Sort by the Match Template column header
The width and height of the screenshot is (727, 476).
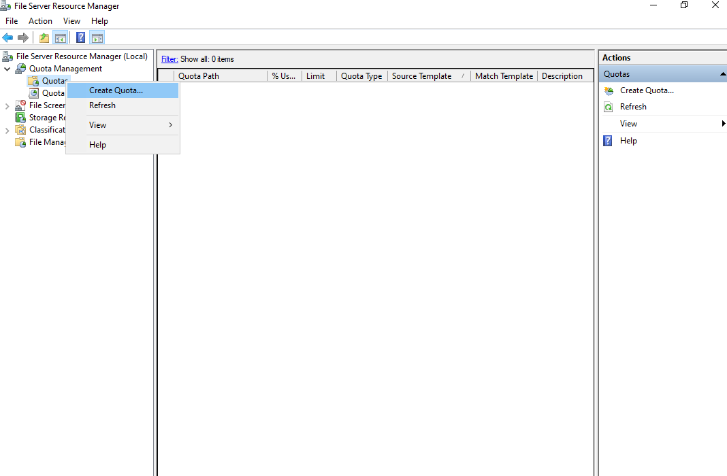click(x=504, y=76)
